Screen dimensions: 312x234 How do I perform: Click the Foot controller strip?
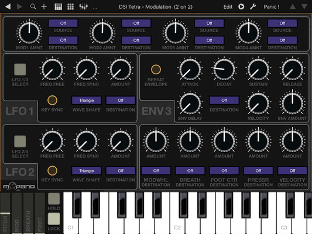coord(40,213)
